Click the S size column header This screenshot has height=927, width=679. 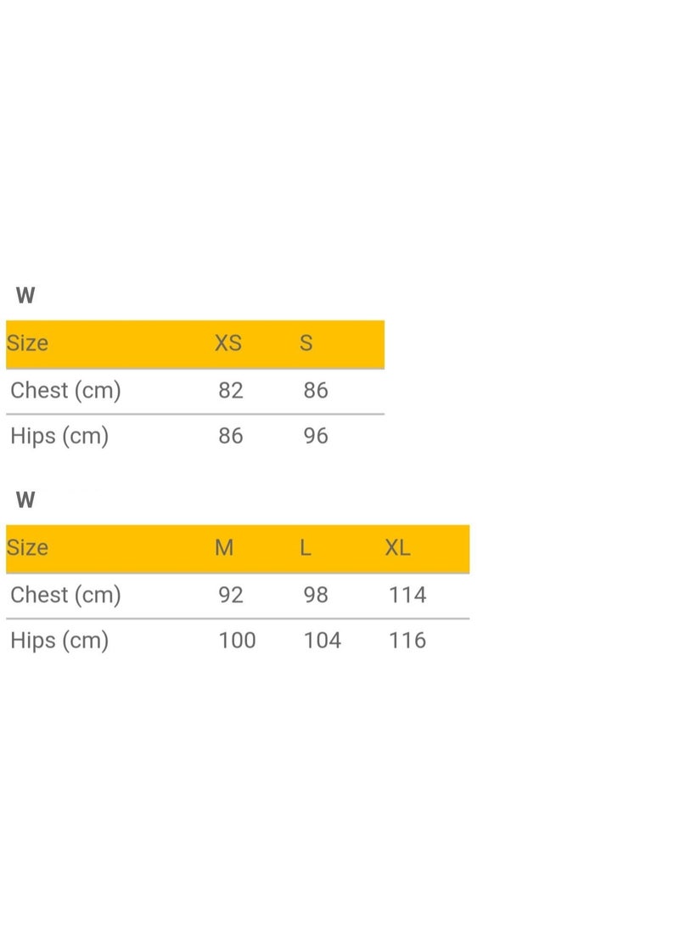(306, 343)
